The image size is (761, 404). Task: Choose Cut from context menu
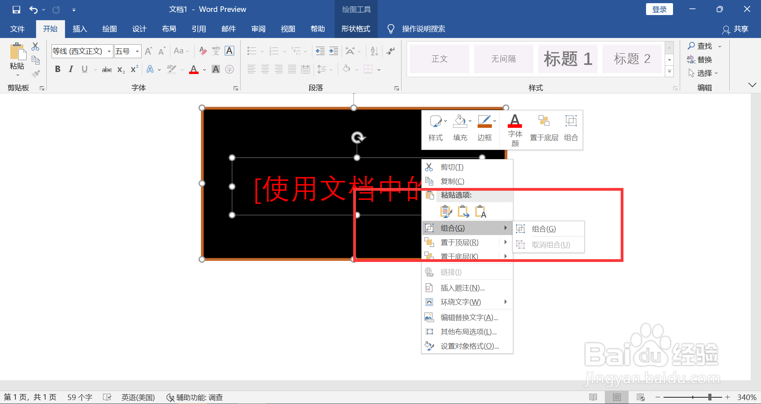click(467, 167)
